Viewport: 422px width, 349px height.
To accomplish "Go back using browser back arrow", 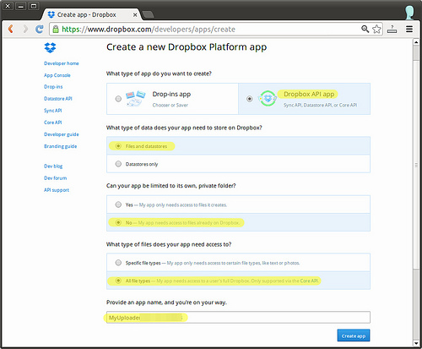I will pos(11,29).
